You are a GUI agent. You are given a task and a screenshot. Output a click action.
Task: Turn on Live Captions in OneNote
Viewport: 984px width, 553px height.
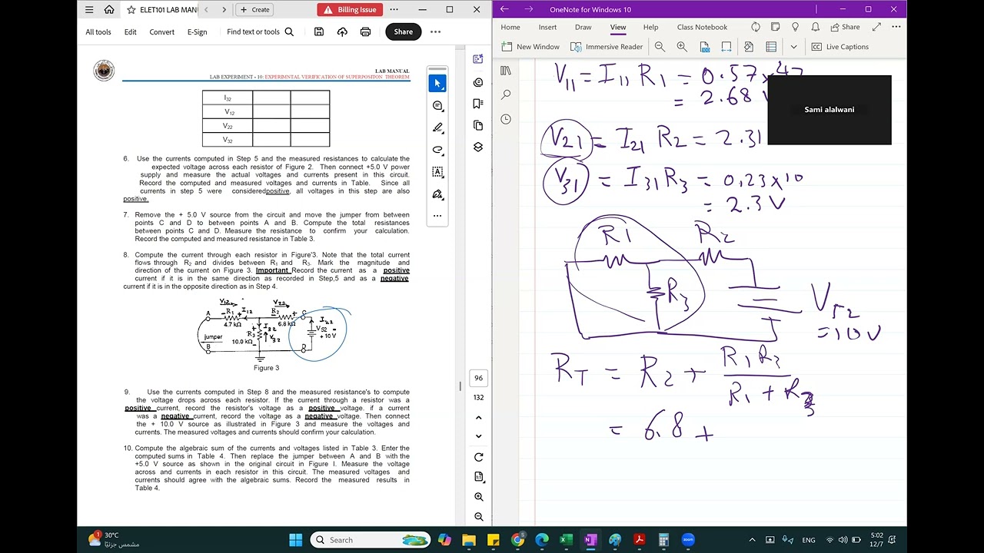[839, 47]
